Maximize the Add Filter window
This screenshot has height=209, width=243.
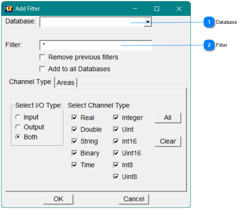(157, 9)
